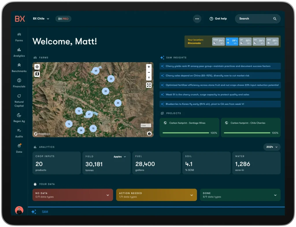Click into the Search field

254,19
